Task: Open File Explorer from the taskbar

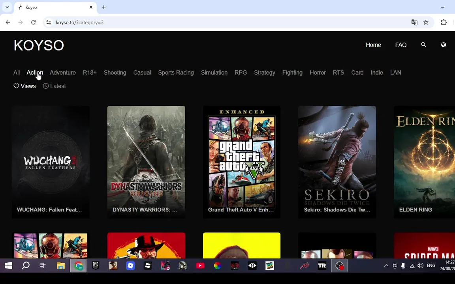Action: [x=61, y=265]
